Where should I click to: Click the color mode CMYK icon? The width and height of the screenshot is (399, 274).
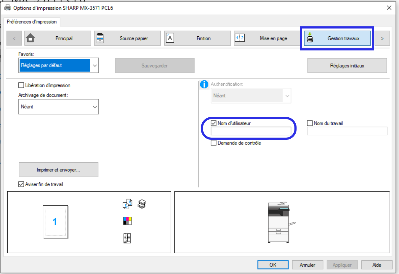pos(127,221)
